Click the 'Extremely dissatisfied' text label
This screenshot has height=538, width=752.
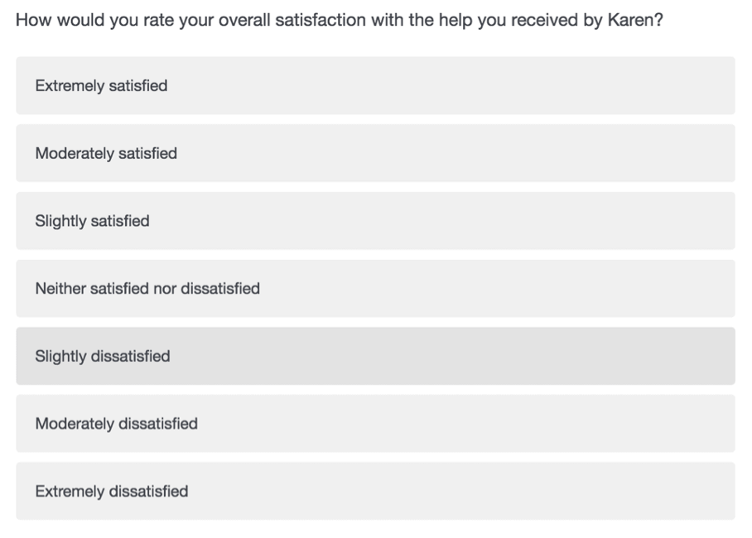tap(111, 492)
